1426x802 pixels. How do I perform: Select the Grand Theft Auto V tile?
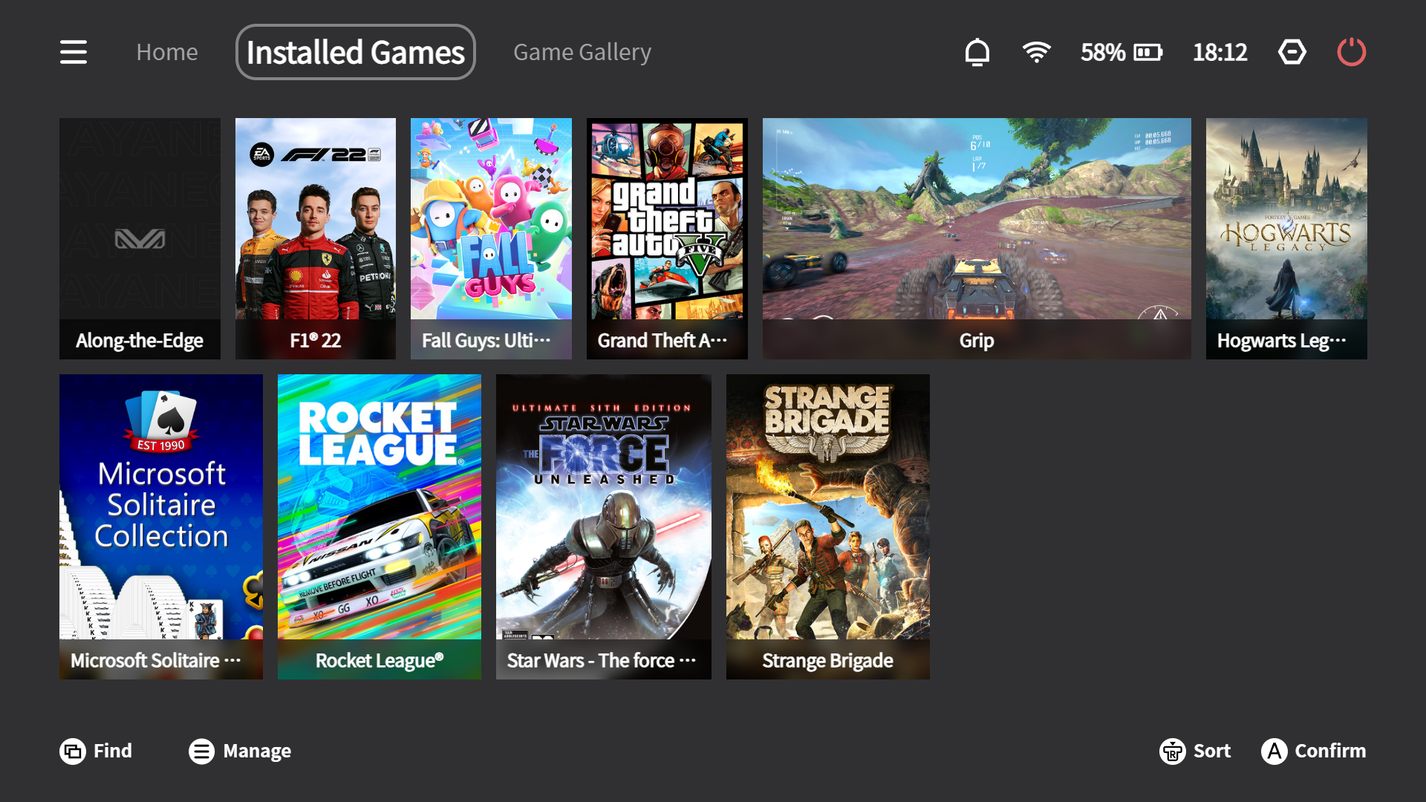click(667, 238)
